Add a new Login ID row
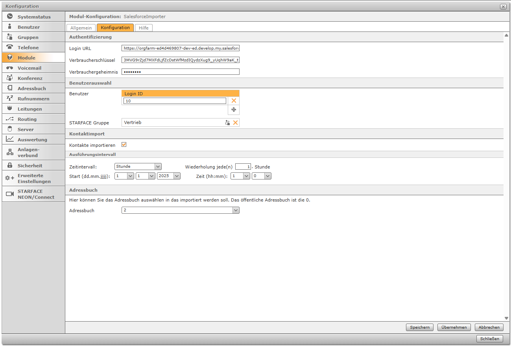 tap(234, 110)
